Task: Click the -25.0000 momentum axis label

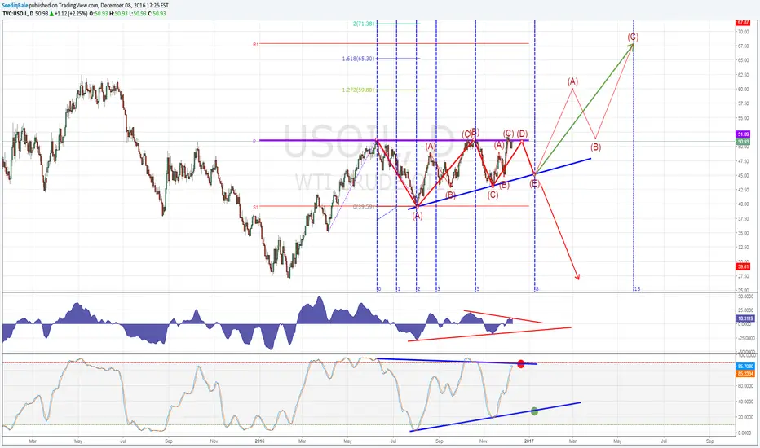Action: (745, 338)
